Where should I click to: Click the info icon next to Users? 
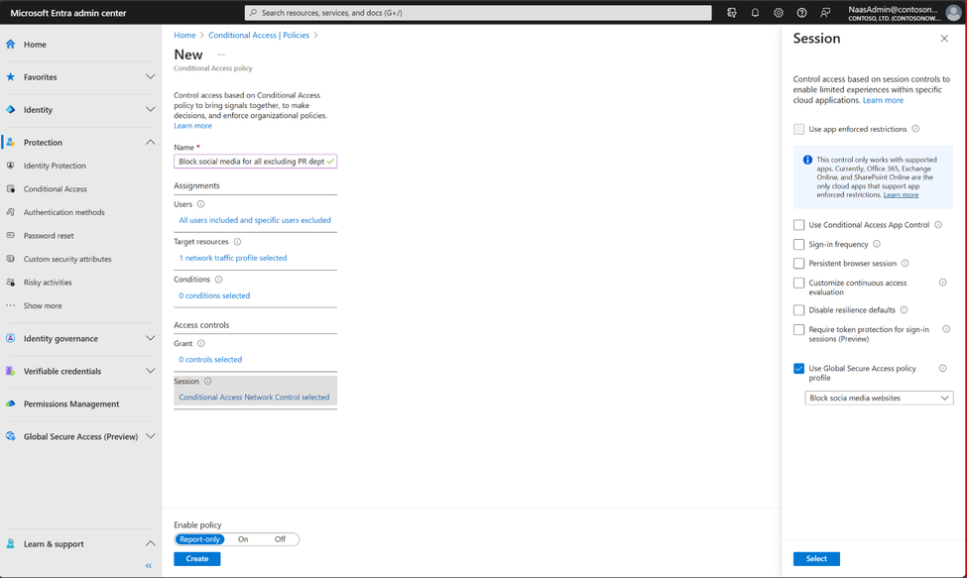(200, 204)
